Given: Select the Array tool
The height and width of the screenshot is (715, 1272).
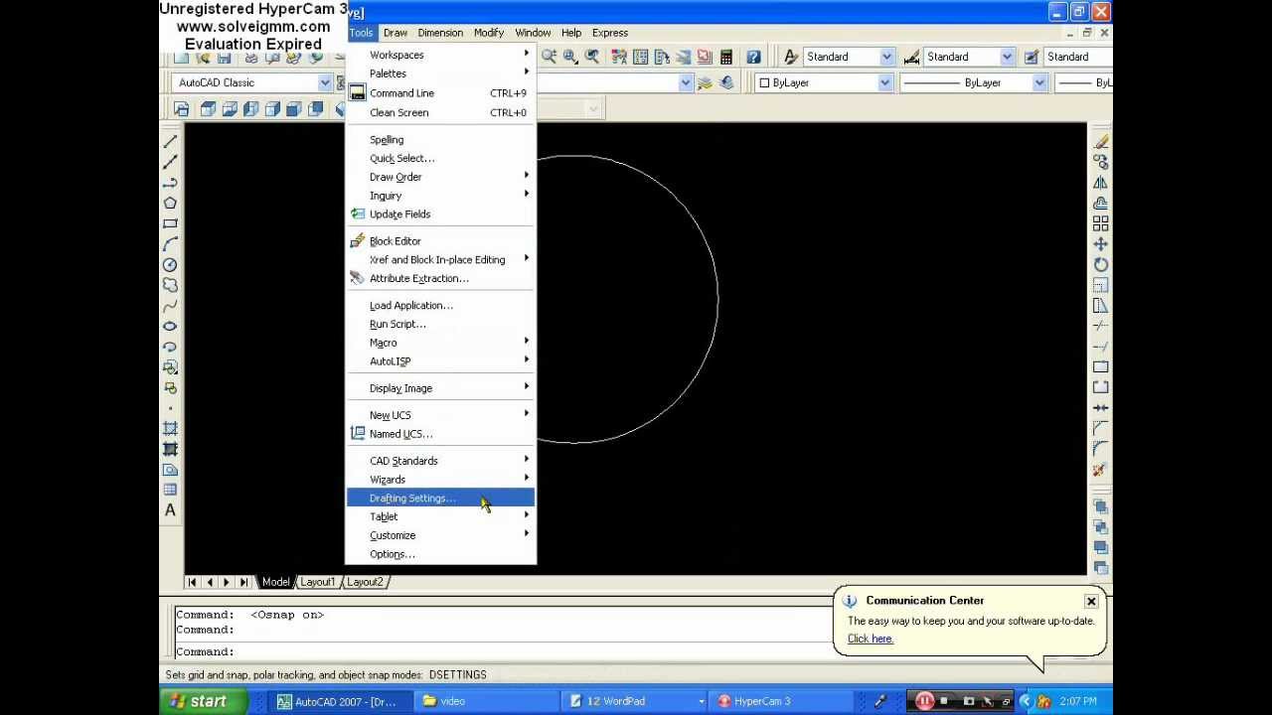Looking at the screenshot, I should click(1101, 223).
